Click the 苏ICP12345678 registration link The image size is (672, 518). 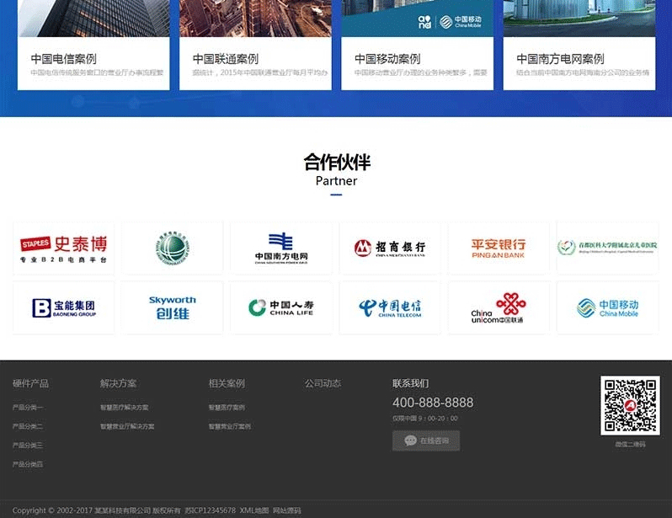[210, 510]
